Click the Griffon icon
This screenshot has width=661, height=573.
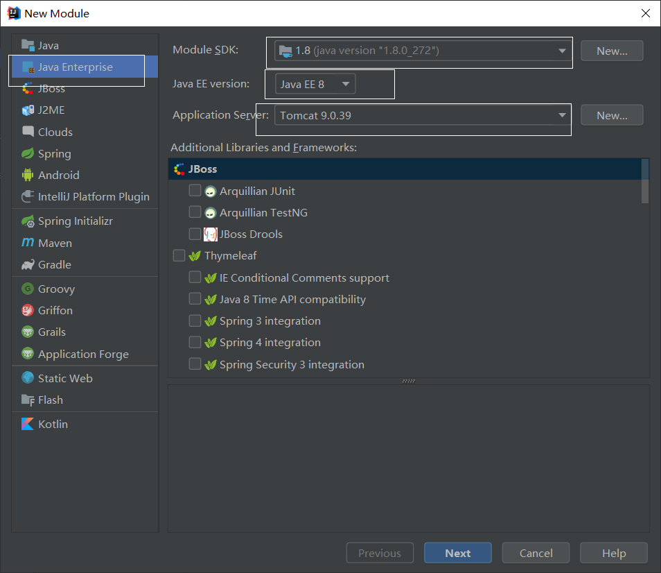pyautogui.click(x=28, y=311)
